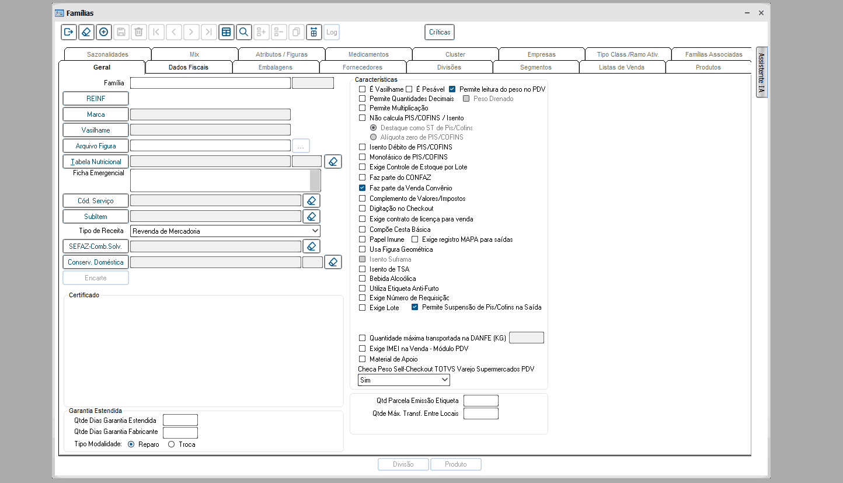Open the Fornecedores tab
The image size is (843, 483).
click(x=363, y=67)
